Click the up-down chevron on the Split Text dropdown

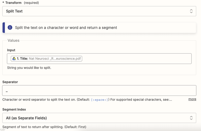click(x=191, y=11)
